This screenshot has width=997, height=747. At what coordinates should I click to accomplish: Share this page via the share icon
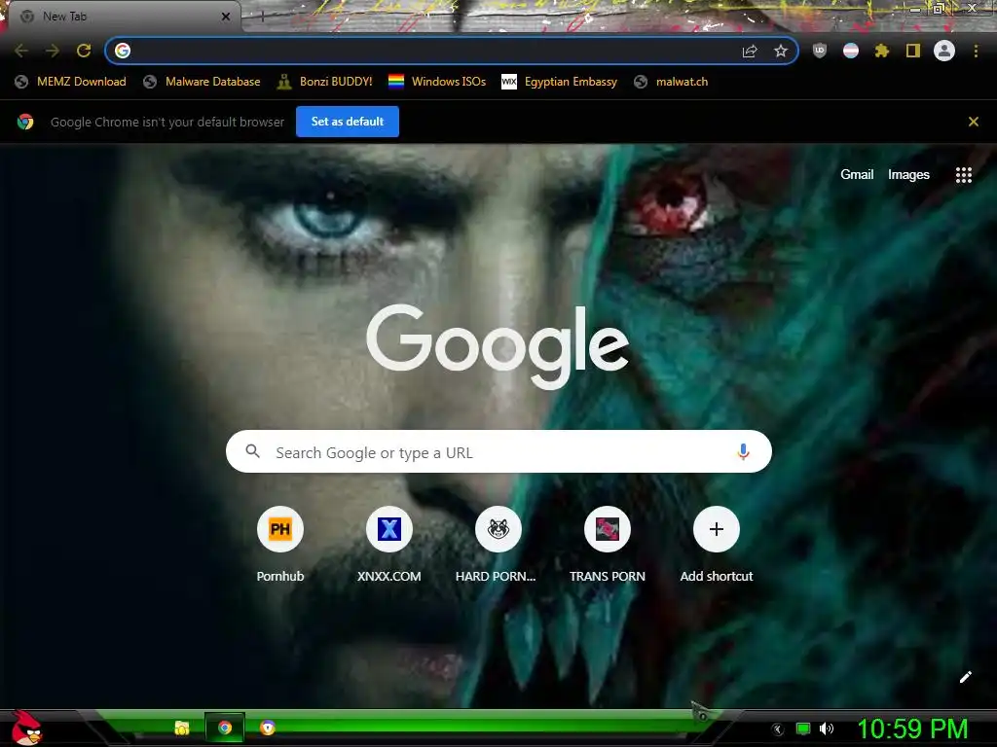pos(750,51)
